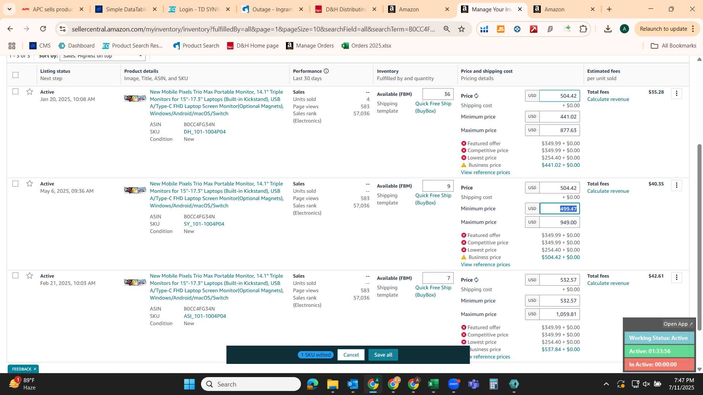
Task: Star the Jan 20, 2025 listing
Action: [30, 91]
